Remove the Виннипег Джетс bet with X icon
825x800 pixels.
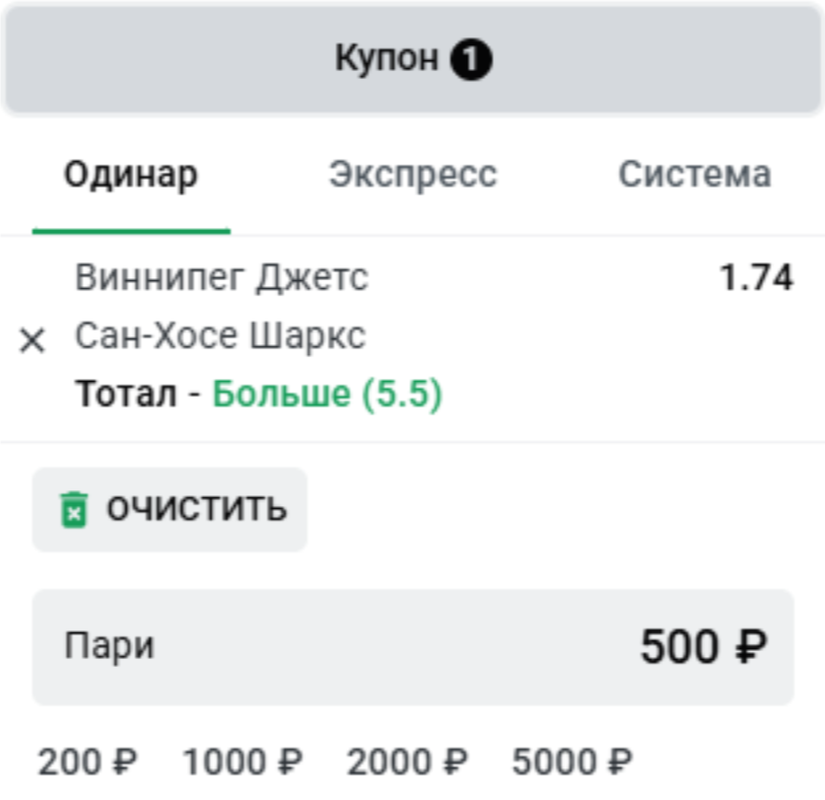click(x=33, y=340)
